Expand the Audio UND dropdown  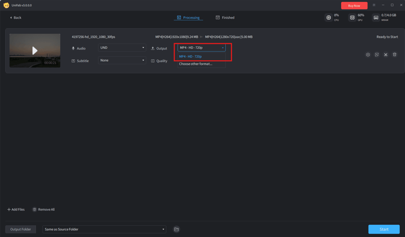[122, 48]
